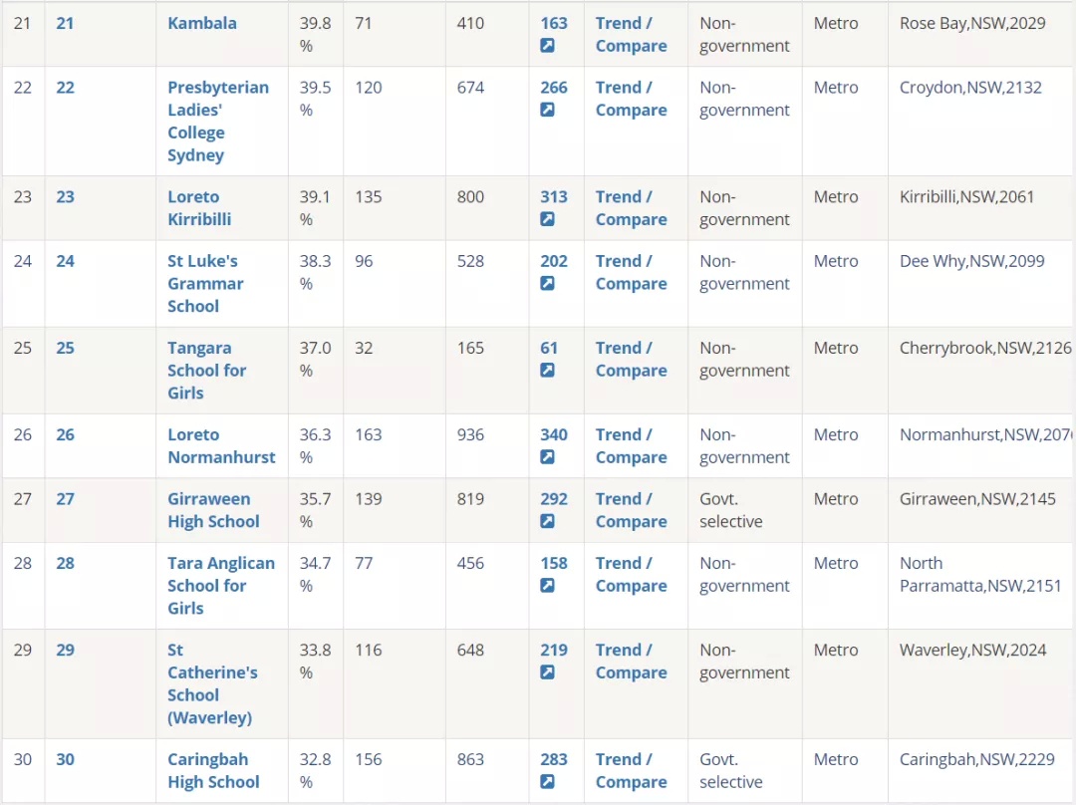Click rank number 28 link

pyautogui.click(x=65, y=564)
